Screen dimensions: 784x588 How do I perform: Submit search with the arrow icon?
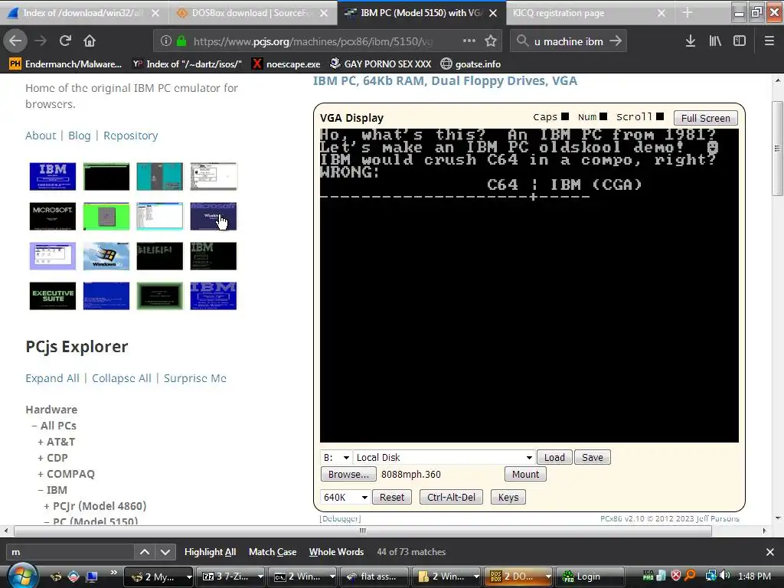pos(616,41)
